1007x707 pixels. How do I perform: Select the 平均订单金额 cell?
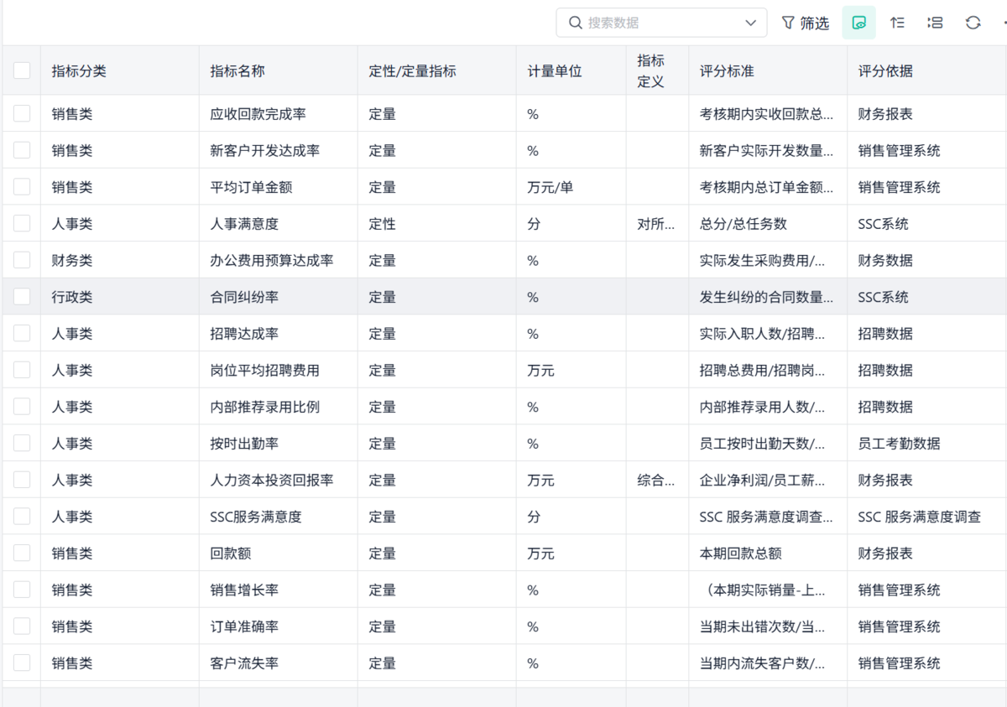[x=279, y=186]
